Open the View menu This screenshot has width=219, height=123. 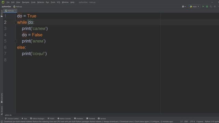(x=18, y=2)
